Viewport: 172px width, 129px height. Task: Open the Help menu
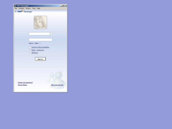point(39,8)
